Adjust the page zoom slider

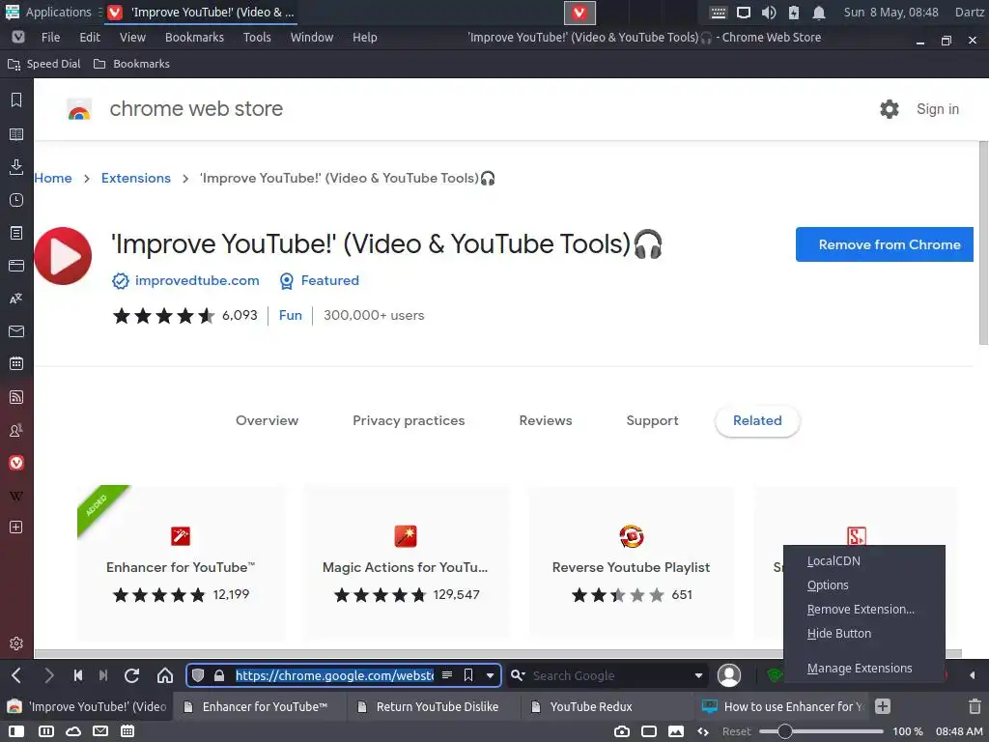(821, 731)
